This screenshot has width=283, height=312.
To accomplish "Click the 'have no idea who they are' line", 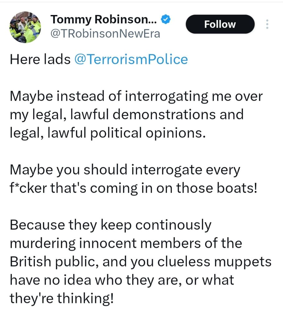I will point(122,280).
